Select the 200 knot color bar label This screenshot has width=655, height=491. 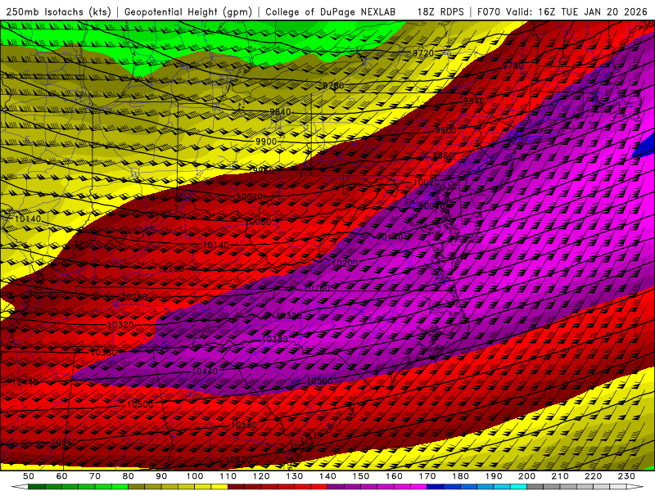point(526,476)
